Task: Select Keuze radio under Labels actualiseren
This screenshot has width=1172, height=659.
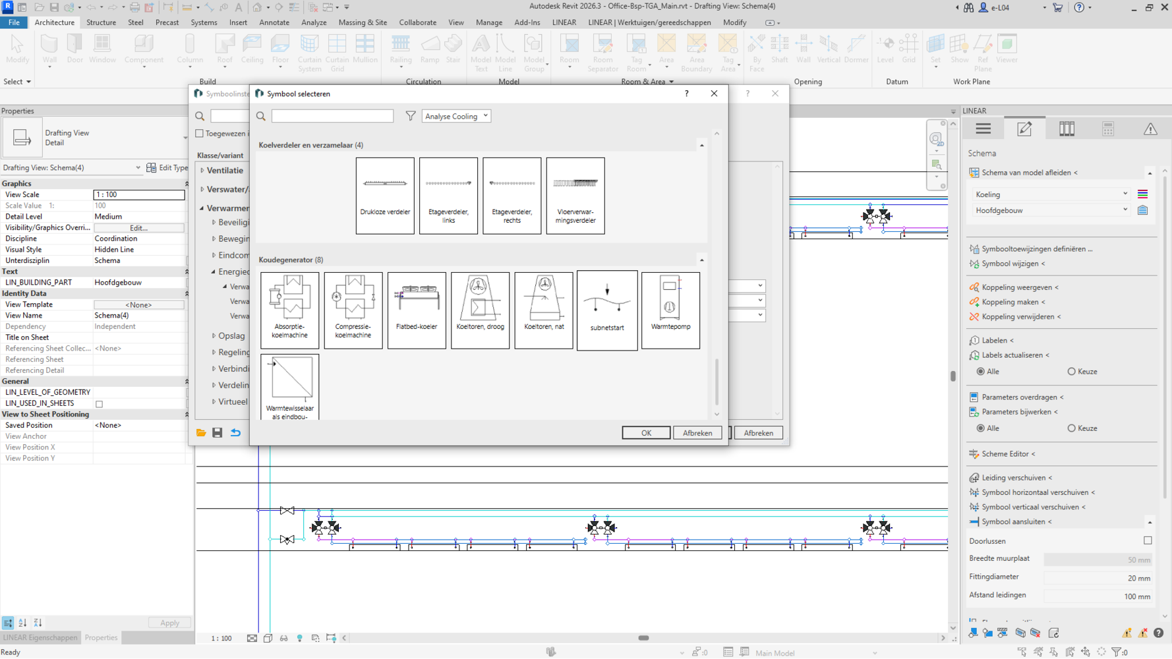Action: tap(1071, 372)
